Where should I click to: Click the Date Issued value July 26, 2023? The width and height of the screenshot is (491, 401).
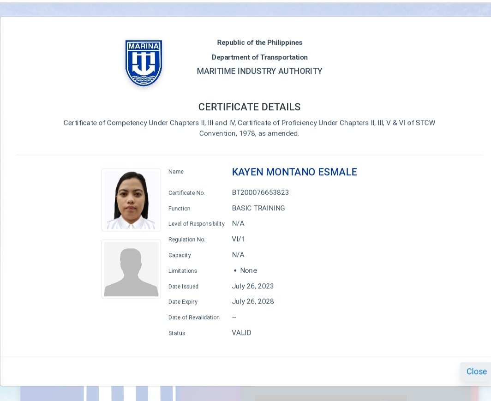coord(252,286)
